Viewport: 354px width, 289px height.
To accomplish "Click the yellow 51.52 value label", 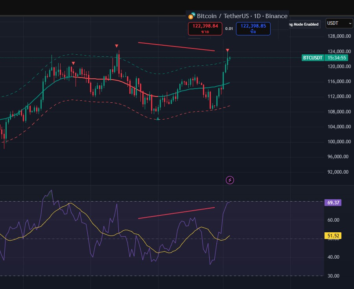I will [333, 236].
